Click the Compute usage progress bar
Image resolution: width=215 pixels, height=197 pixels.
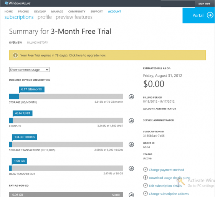(66, 120)
